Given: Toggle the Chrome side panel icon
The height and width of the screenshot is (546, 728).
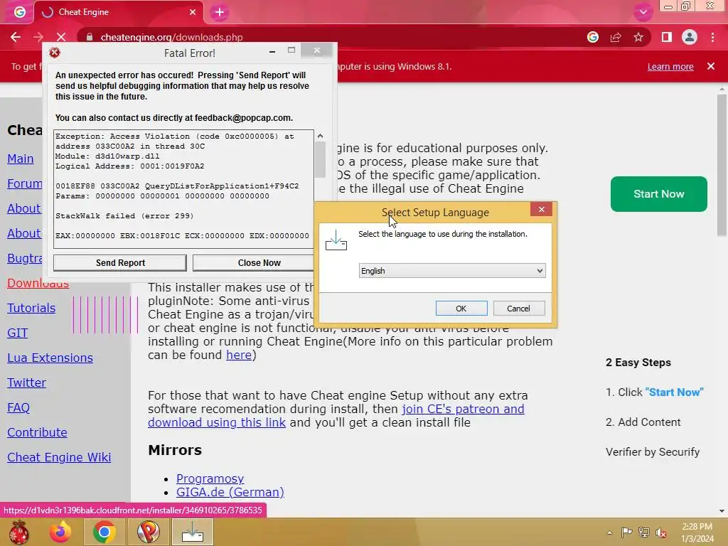Looking at the screenshot, I should (667, 37).
